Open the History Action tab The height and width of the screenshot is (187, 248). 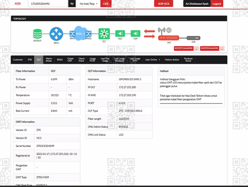tap(172, 60)
